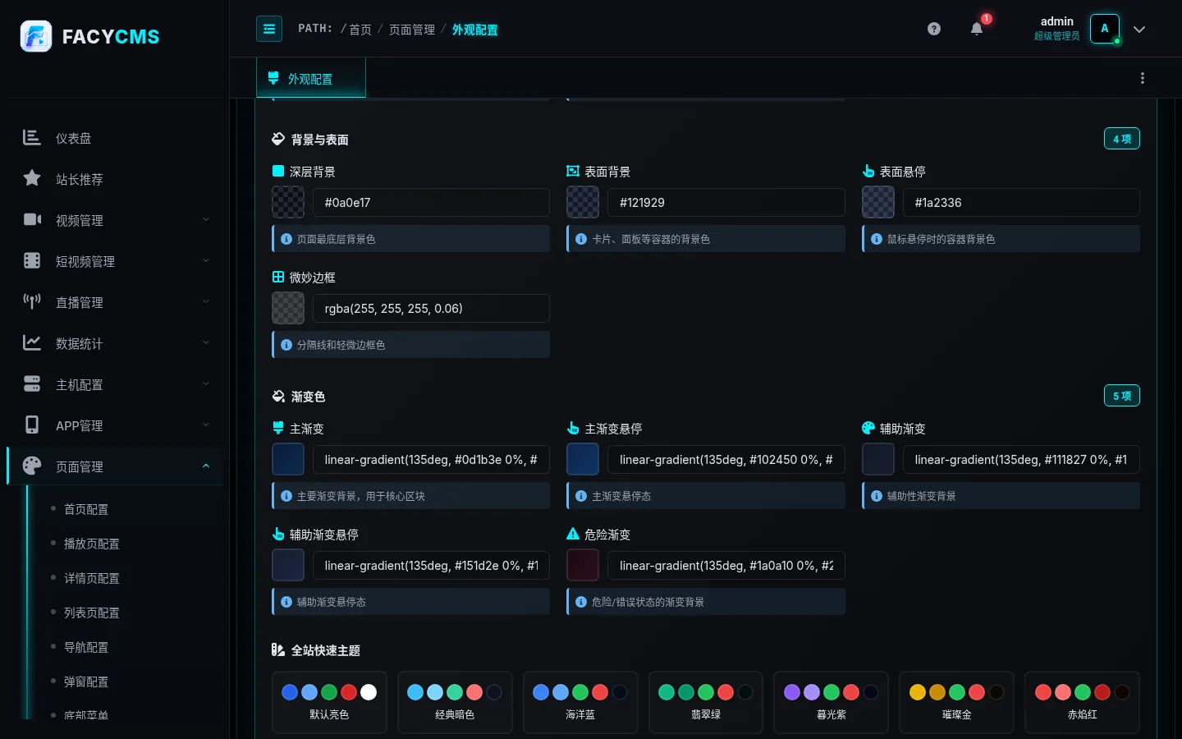Viewport: 1182px width, 739px height.
Task: Click the 直播管理 broadcast icon
Action: coord(32,301)
